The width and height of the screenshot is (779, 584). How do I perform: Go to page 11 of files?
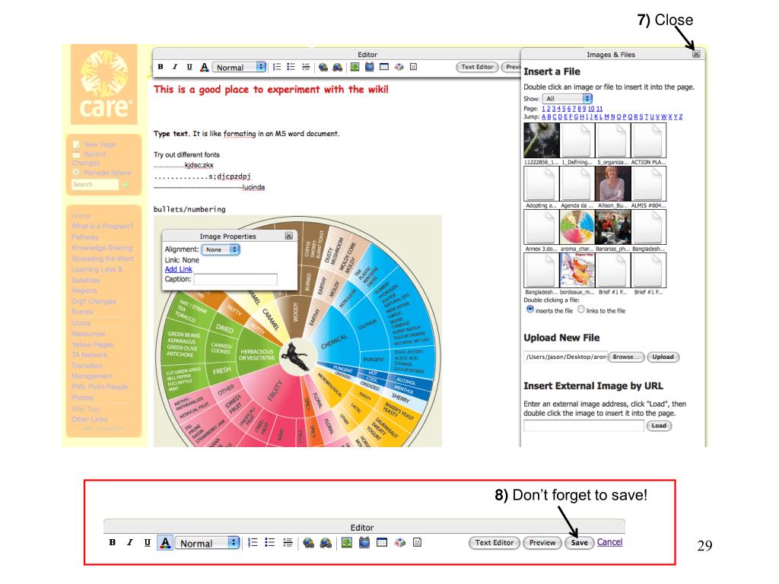[x=599, y=108]
